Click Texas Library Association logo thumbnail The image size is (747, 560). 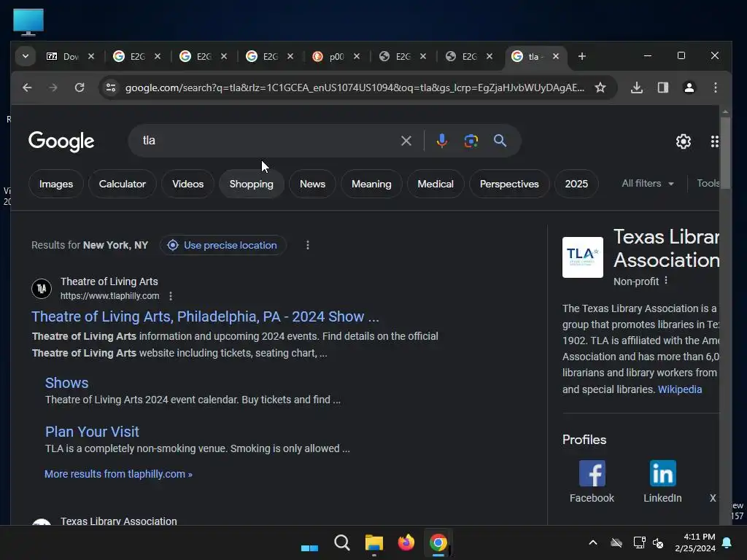[x=583, y=257]
